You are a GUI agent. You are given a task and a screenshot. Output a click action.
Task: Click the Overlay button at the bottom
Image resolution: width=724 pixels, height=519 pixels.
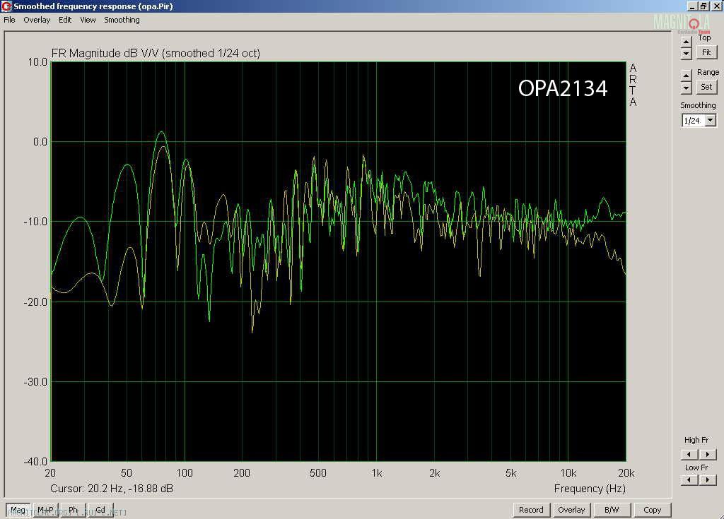pyautogui.click(x=571, y=510)
